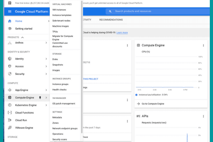The width and height of the screenshot is (213, 142).
Task: Expand the Compute Engine submenu arrow
Action: coord(46,98)
